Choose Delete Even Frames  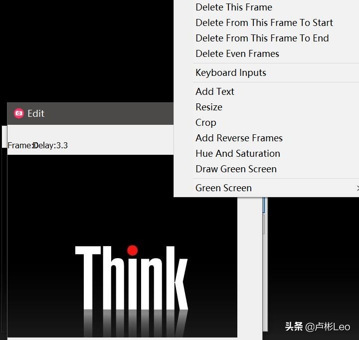tap(266, 53)
